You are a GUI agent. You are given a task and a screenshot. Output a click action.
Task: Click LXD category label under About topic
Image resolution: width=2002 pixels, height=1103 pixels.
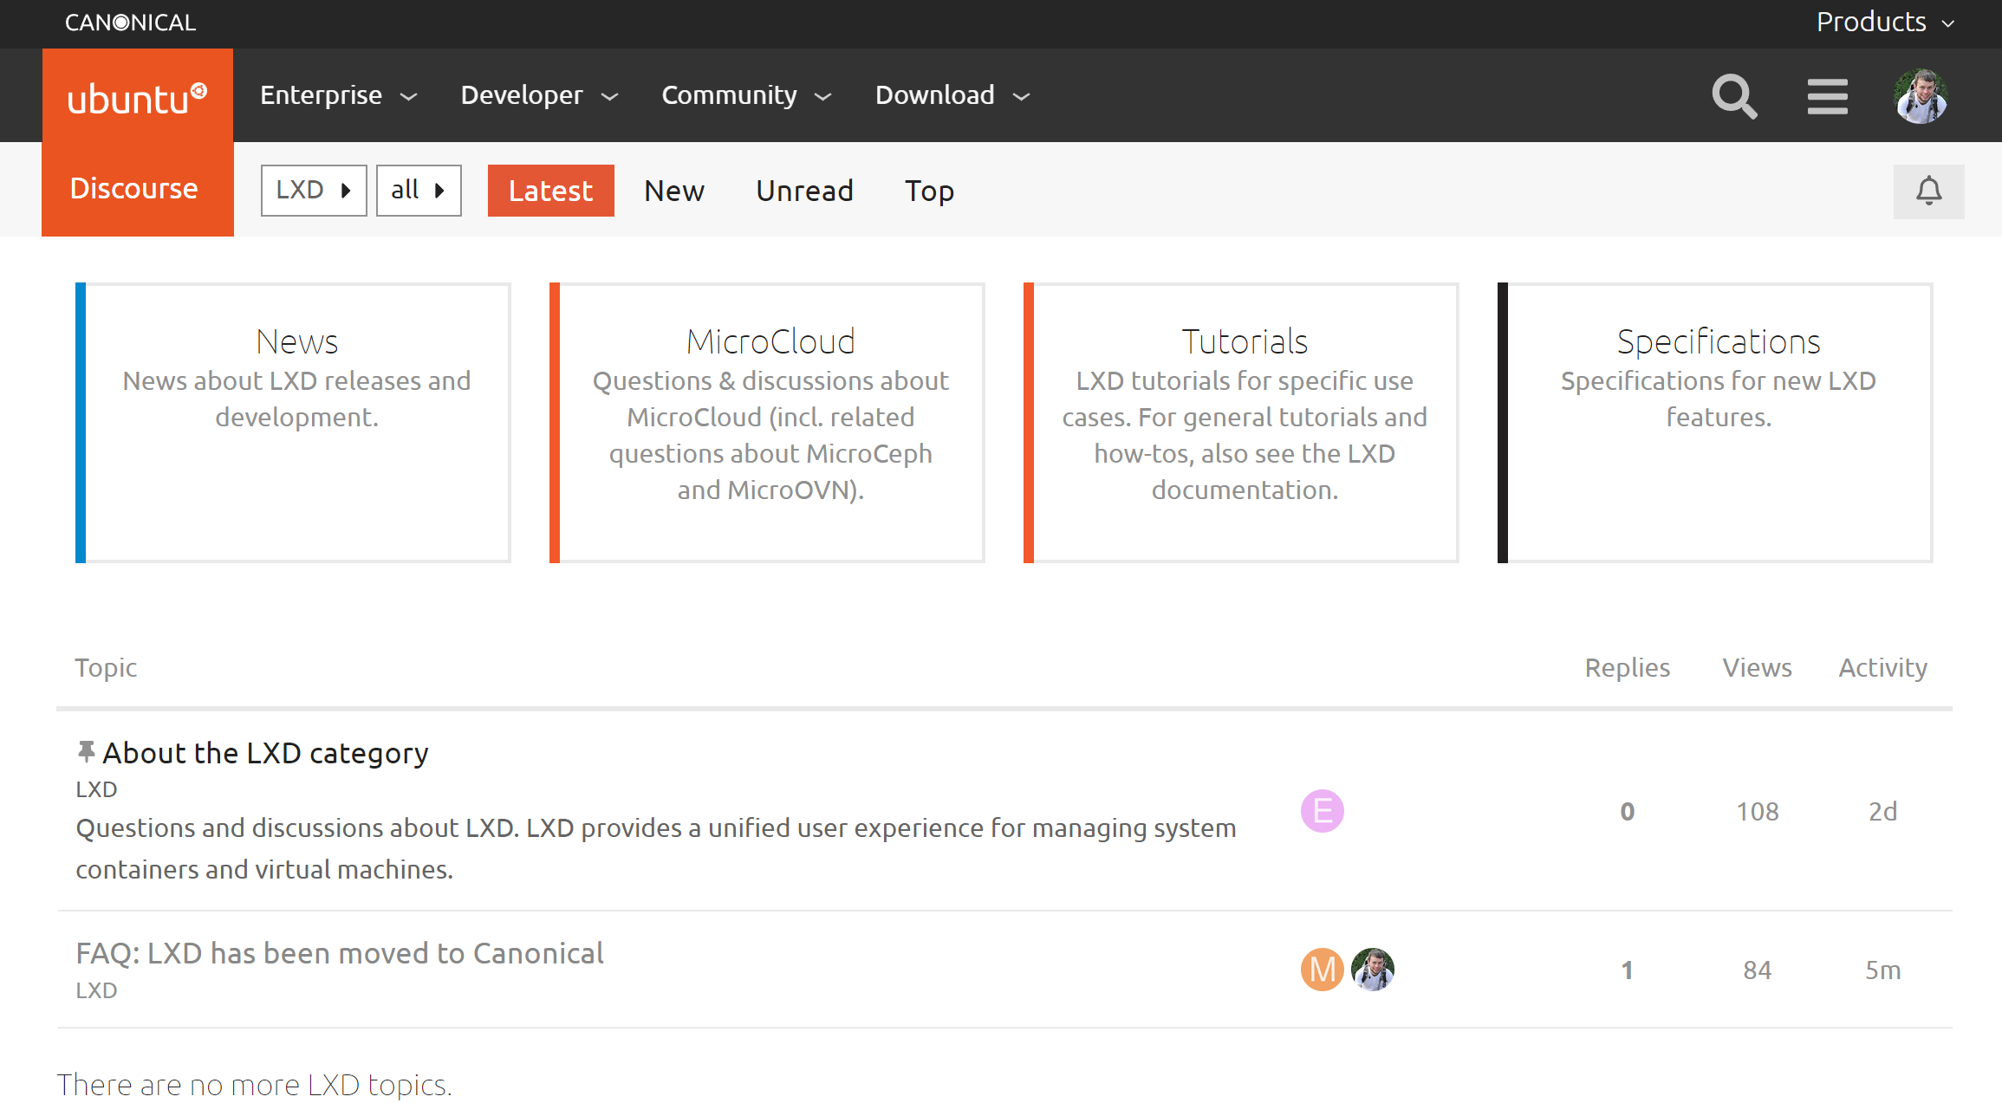[x=96, y=789]
